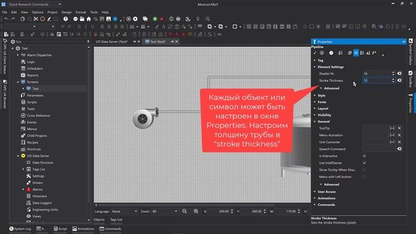The height and width of the screenshot is (234, 416).
Task: Open the File menu
Action: (x=5, y=12)
